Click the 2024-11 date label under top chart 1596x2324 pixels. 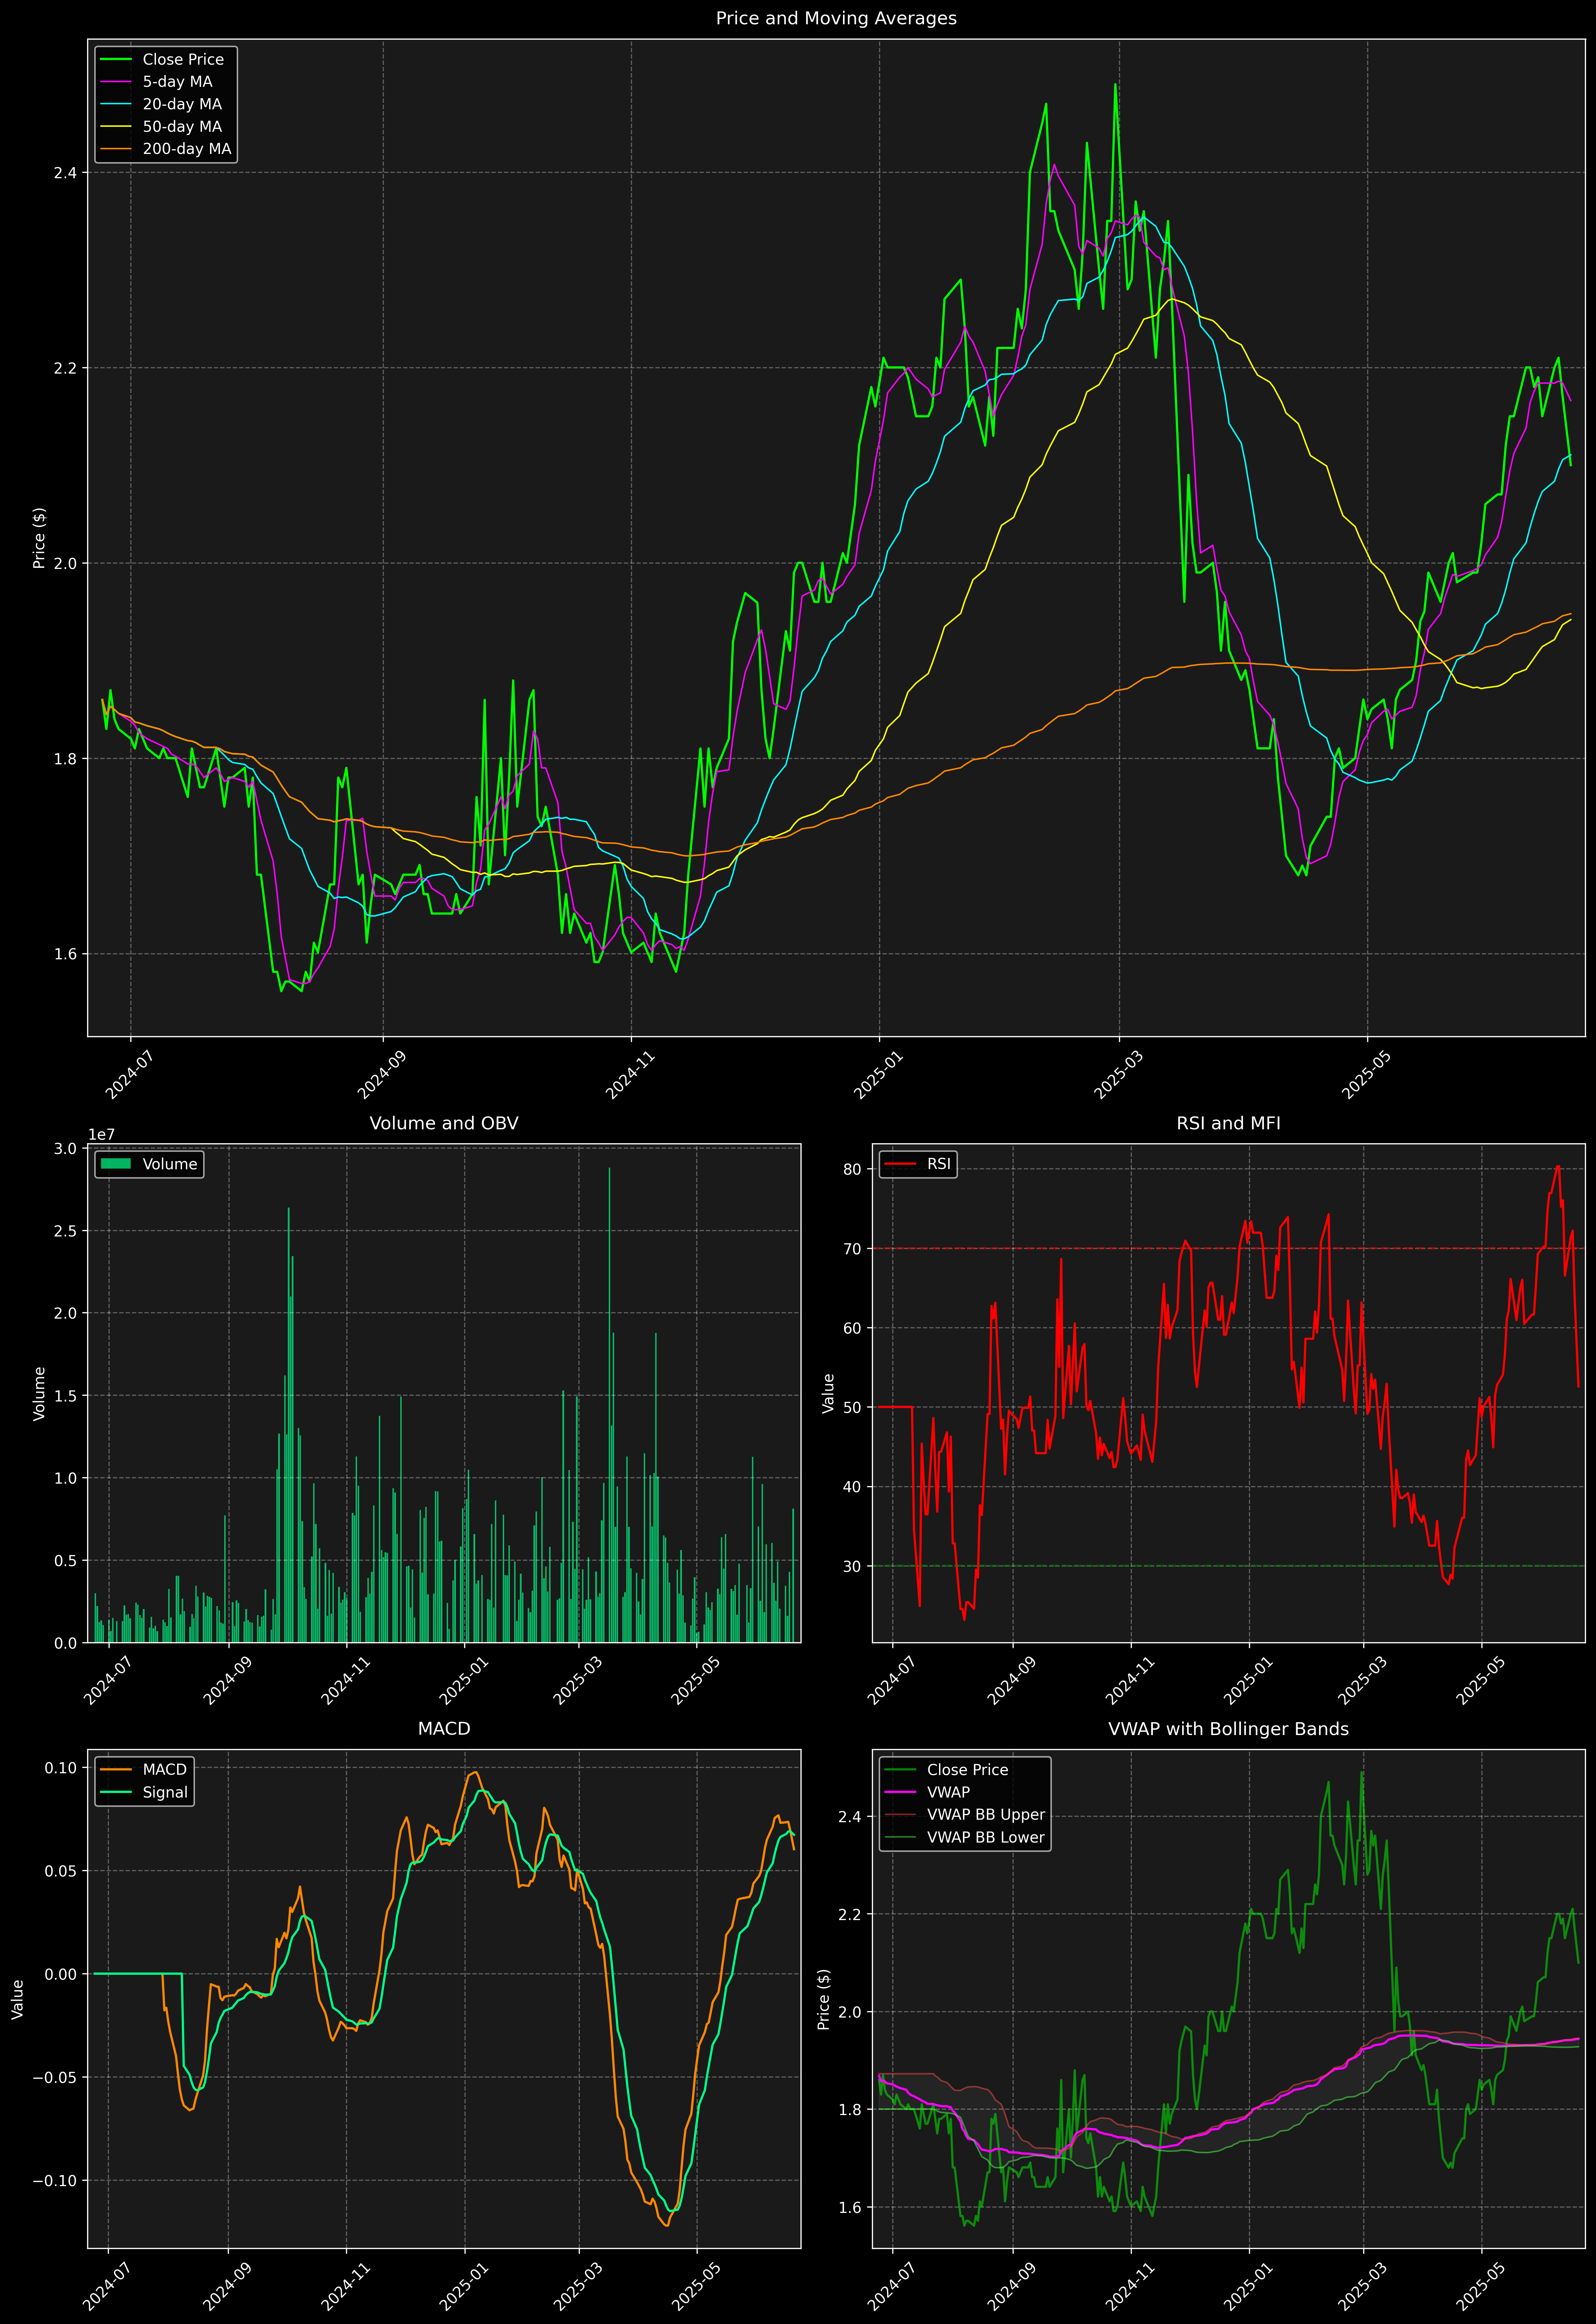(x=630, y=1075)
